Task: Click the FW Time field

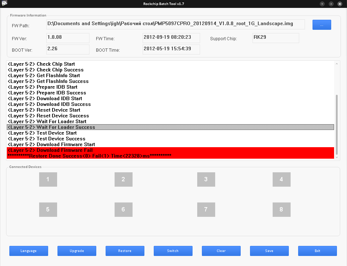Action: (171, 38)
